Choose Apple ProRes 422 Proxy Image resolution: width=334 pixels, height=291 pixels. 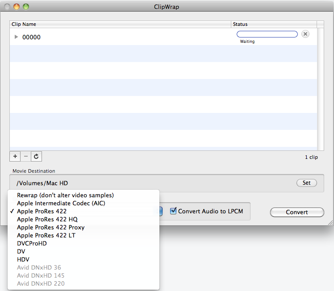pyautogui.click(x=83, y=227)
